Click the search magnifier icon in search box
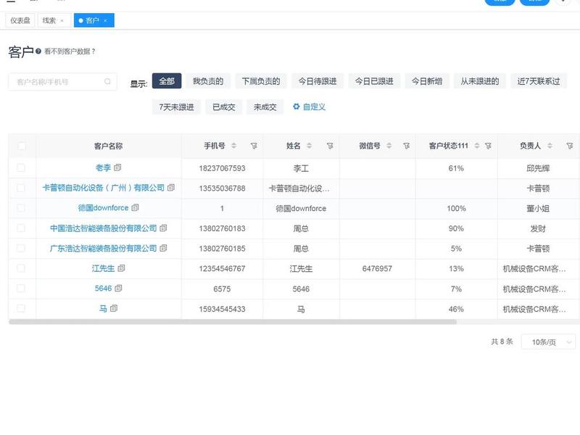The image size is (580, 435). click(x=107, y=81)
